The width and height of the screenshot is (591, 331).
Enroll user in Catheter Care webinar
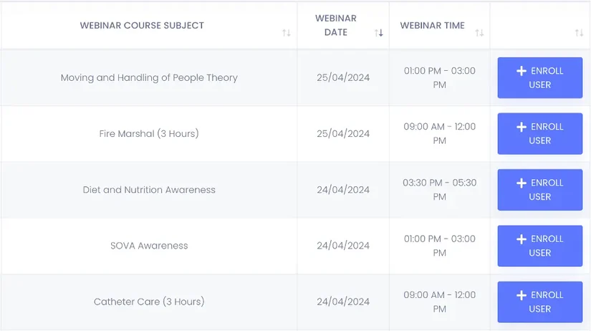540,302
